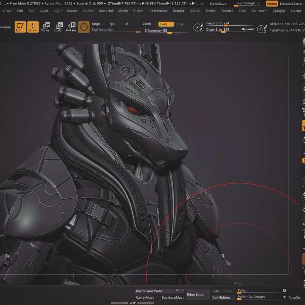The height and width of the screenshot is (305, 305).
Task: Switch sculpting to Zadd
Action: pos(147,24)
